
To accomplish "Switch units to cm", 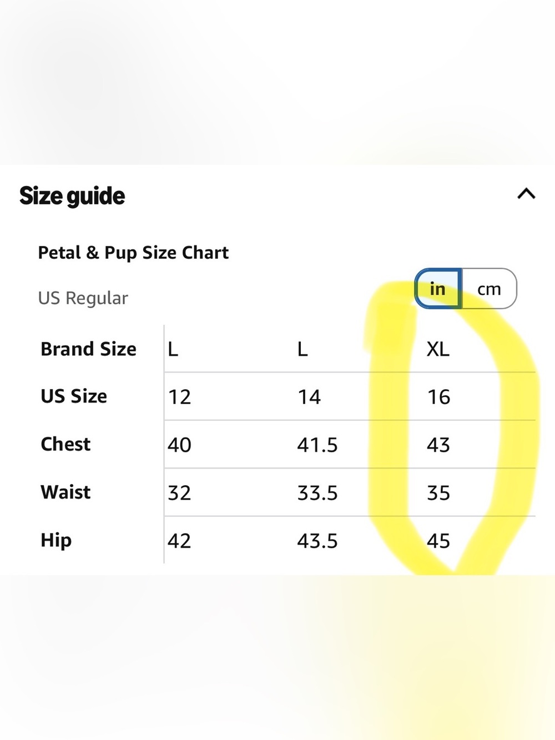I will coord(489,289).
